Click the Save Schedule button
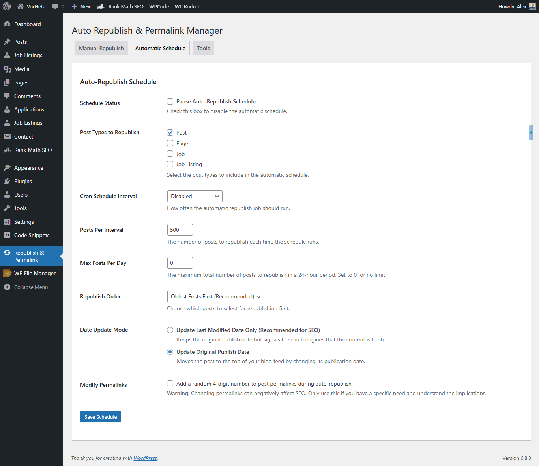 pyautogui.click(x=100, y=416)
